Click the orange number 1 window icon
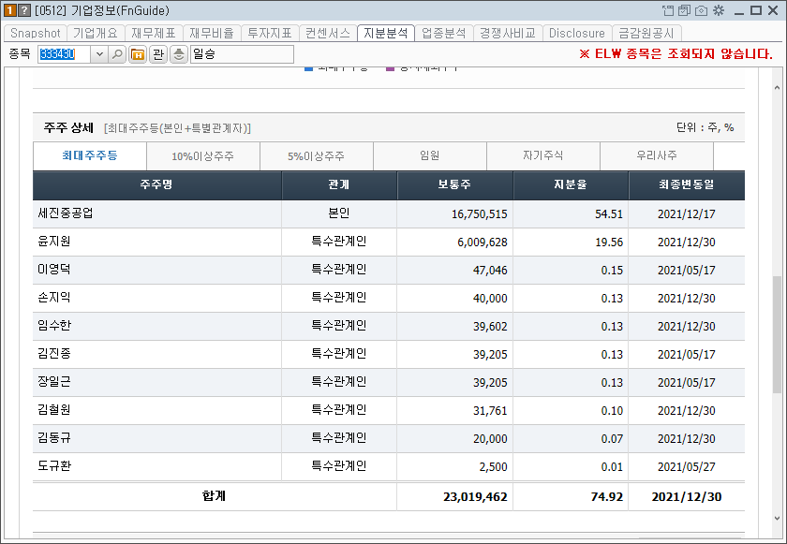The image size is (787, 544). coord(10,10)
